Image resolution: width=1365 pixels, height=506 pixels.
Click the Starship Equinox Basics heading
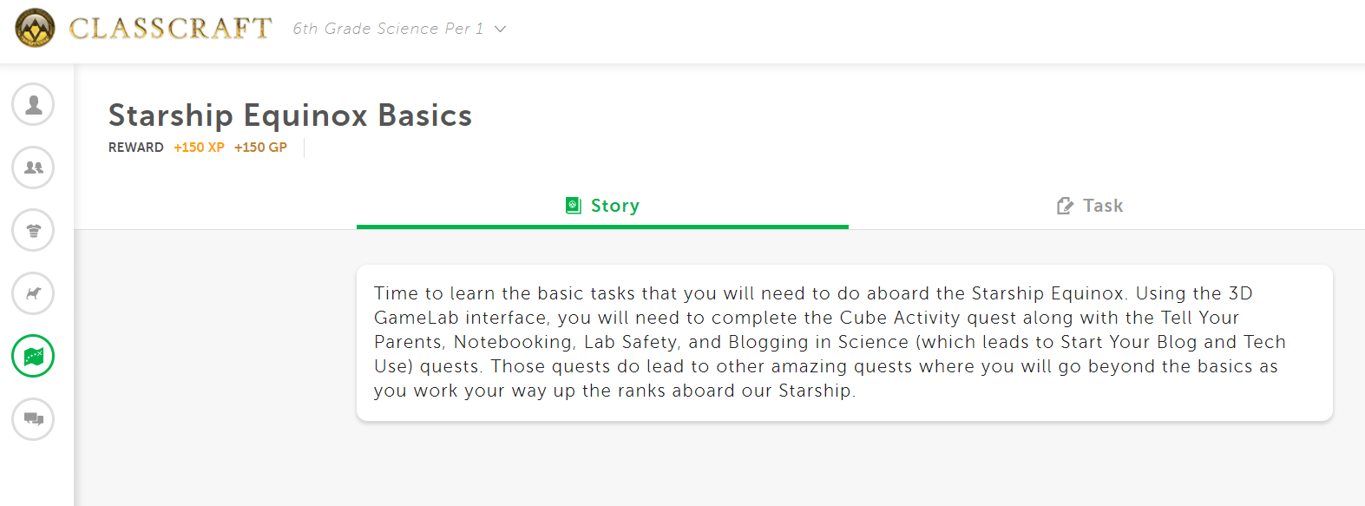pyautogui.click(x=290, y=115)
